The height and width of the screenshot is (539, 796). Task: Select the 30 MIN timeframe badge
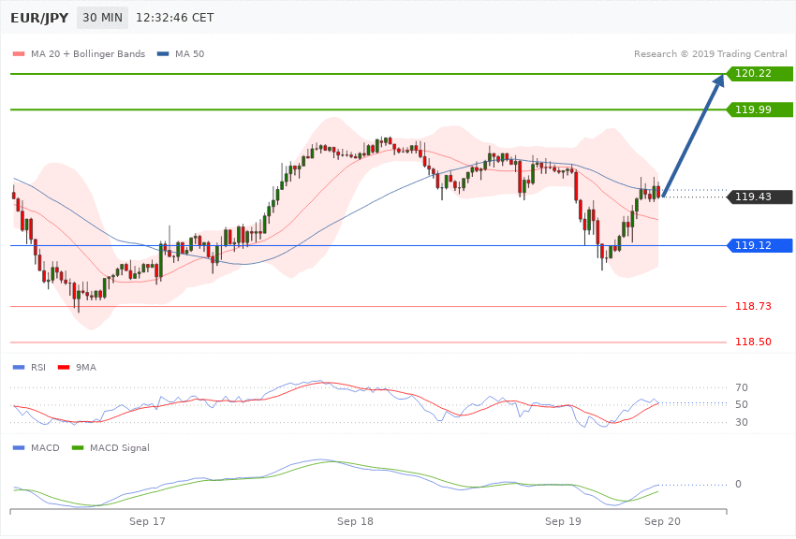point(103,18)
